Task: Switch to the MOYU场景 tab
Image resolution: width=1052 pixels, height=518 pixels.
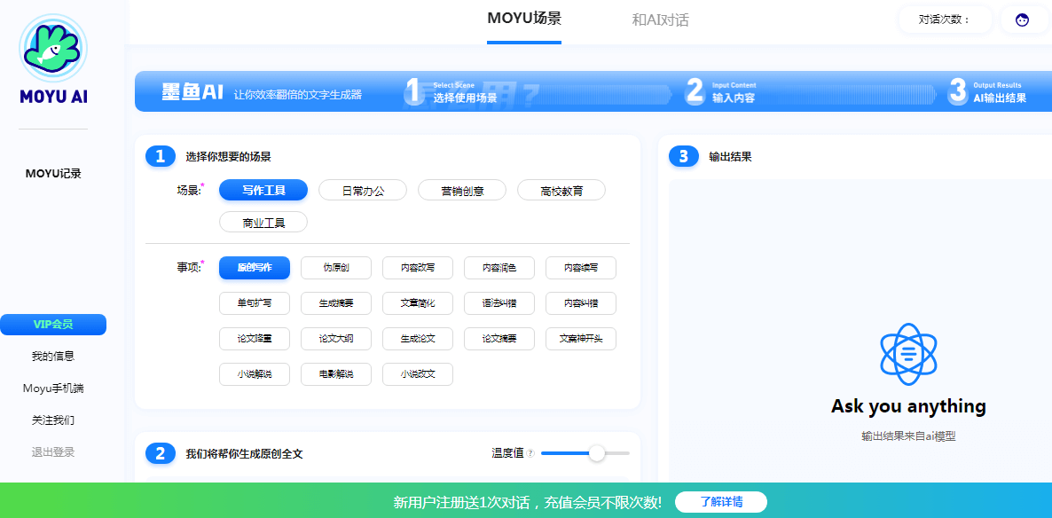Action: (525, 18)
